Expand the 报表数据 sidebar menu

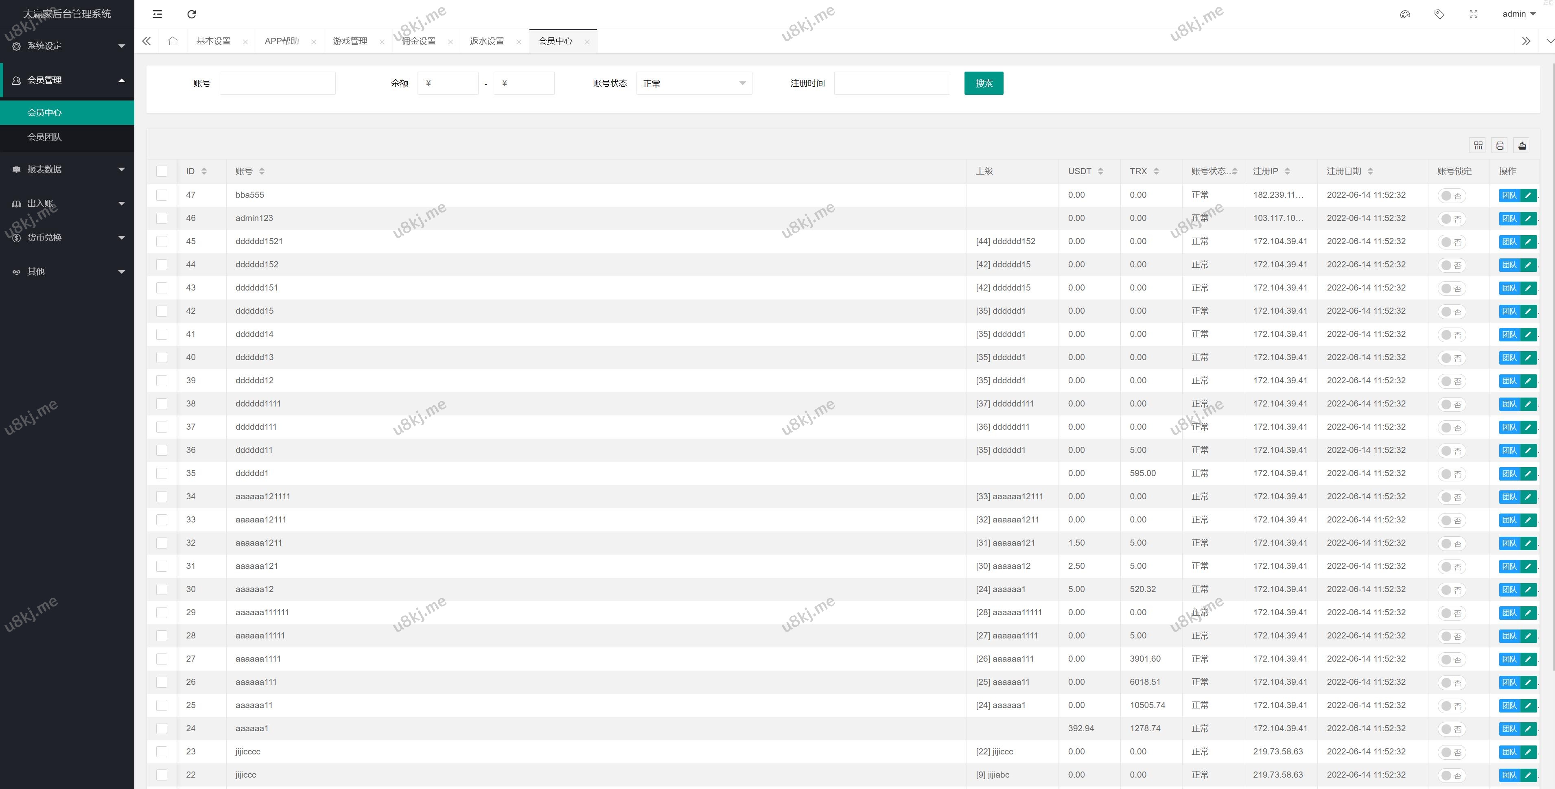(x=67, y=170)
